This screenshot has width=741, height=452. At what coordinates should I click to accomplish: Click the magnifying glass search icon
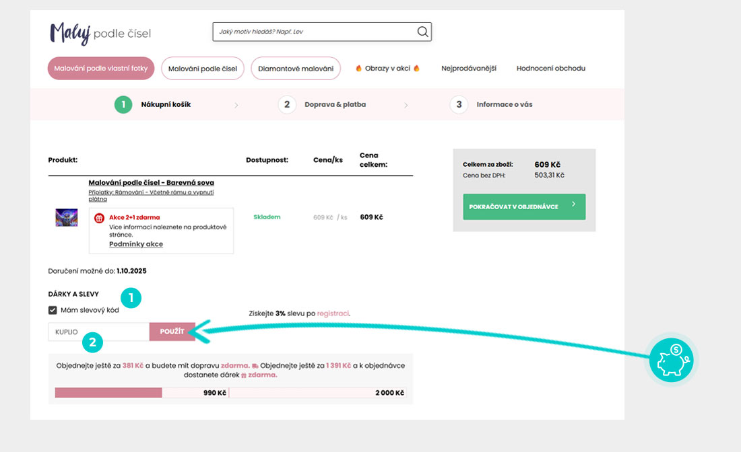(x=422, y=32)
